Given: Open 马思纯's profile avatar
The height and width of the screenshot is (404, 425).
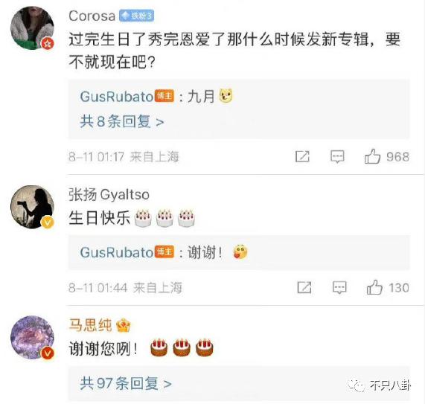Looking at the screenshot, I should pos(32,337).
